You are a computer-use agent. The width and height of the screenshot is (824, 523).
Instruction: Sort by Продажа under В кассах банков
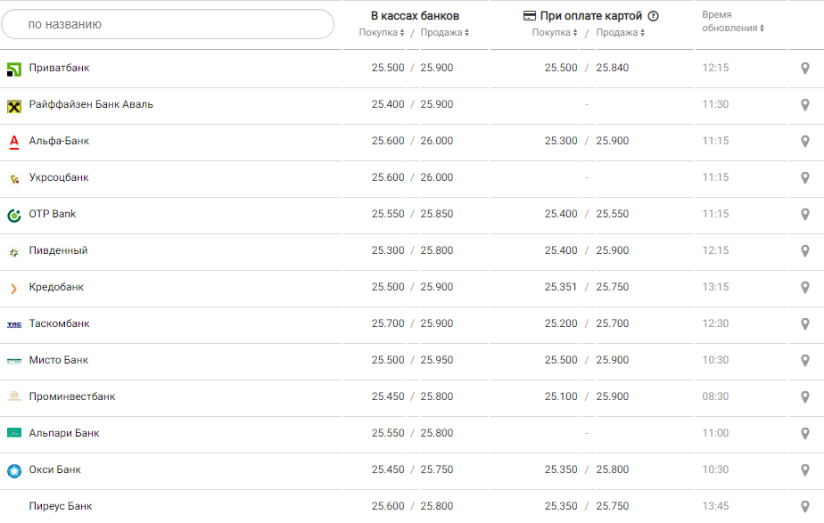click(444, 33)
